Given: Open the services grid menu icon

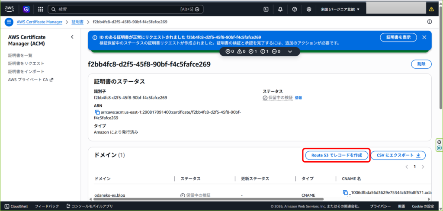Looking at the screenshot, I should point(40,9).
